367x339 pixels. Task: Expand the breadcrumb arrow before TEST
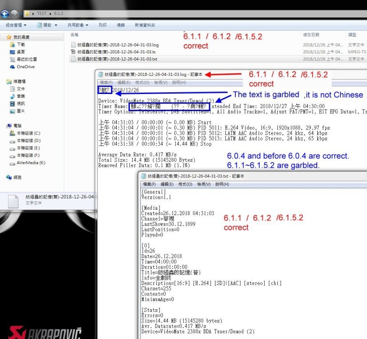pos(33,14)
